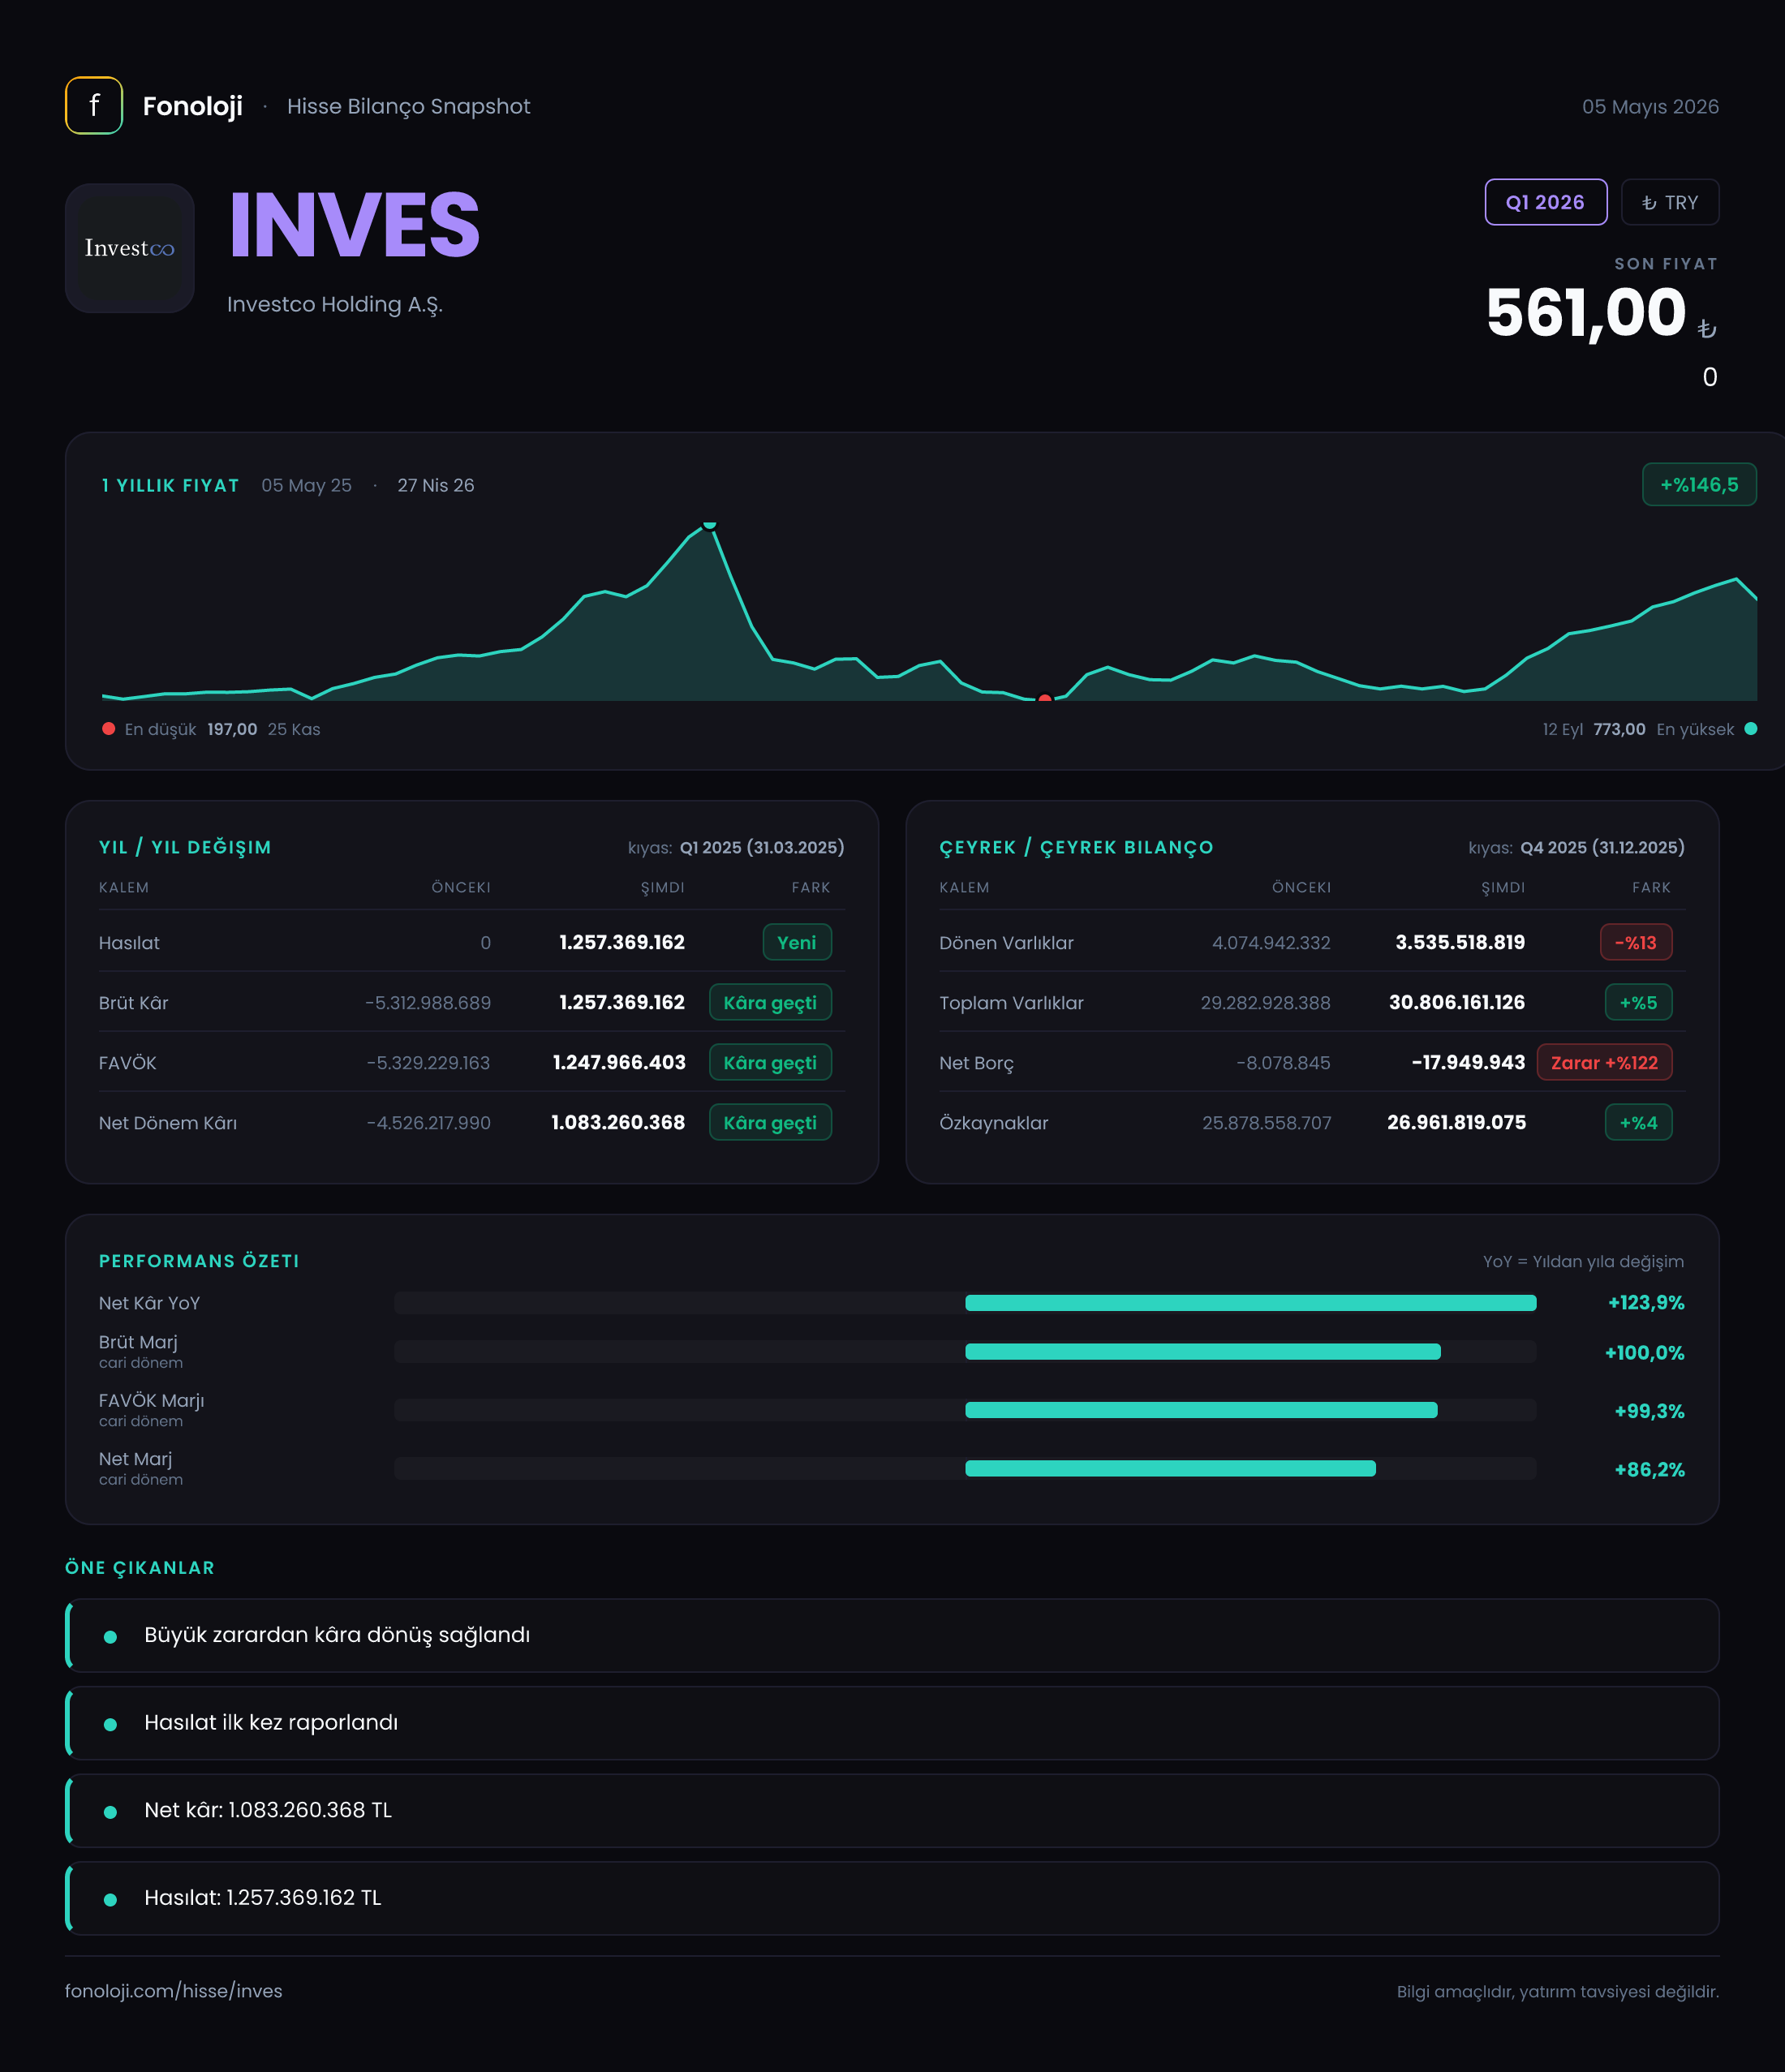Click the Fonoloji f logo icon
The height and width of the screenshot is (2072, 1785).
coord(94,105)
